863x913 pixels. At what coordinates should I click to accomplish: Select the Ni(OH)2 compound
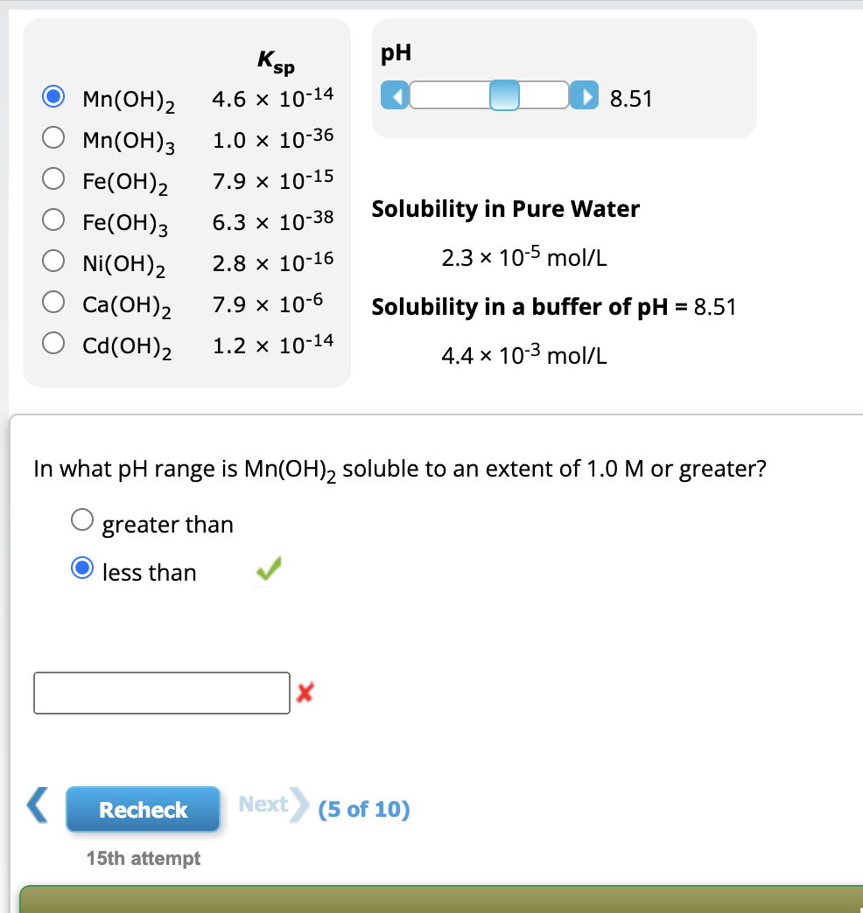(x=53, y=260)
